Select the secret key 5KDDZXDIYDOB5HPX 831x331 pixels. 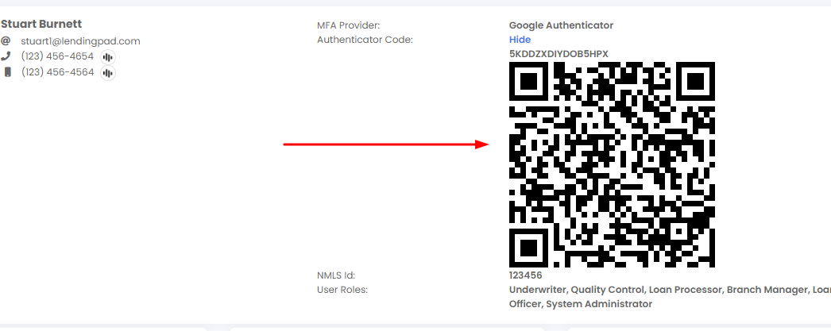559,54
